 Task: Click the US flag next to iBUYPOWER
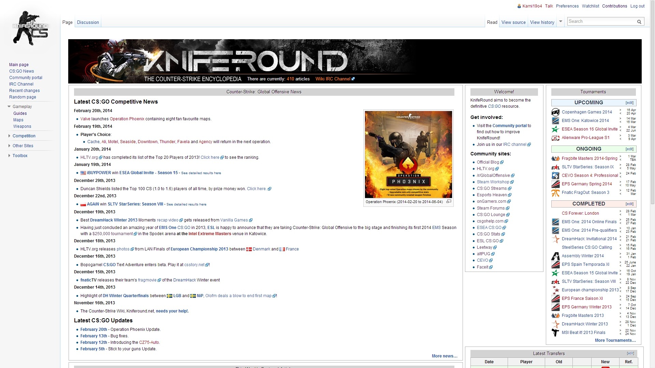tap(83, 173)
